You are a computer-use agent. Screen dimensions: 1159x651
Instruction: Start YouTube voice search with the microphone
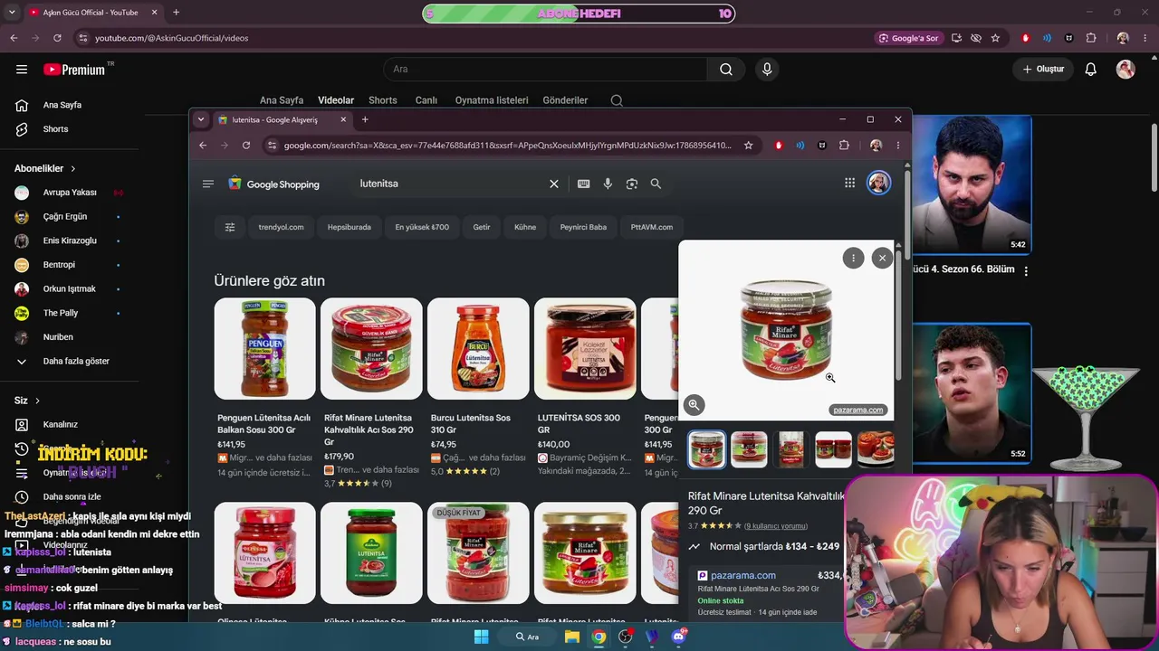click(767, 70)
